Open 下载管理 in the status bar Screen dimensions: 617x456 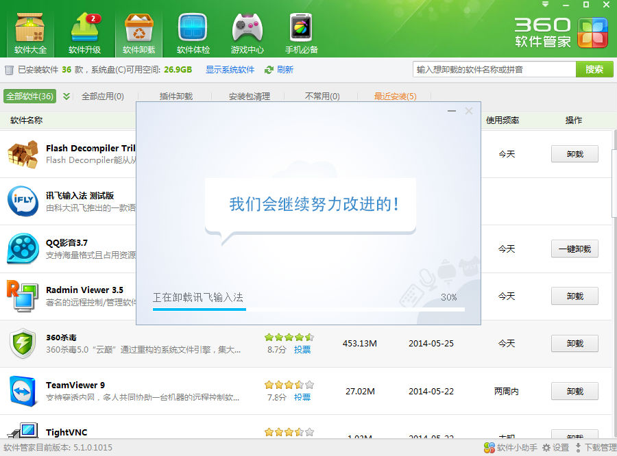click(x=596, y=448)
